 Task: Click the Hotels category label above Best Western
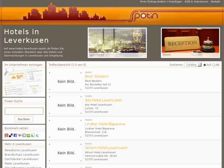pos(88,72)
